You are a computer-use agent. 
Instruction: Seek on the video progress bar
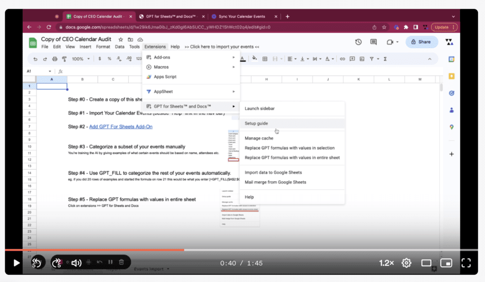241,250
